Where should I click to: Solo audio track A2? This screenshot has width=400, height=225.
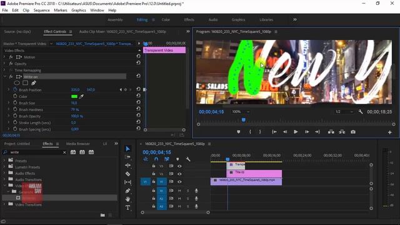[188, 199]
